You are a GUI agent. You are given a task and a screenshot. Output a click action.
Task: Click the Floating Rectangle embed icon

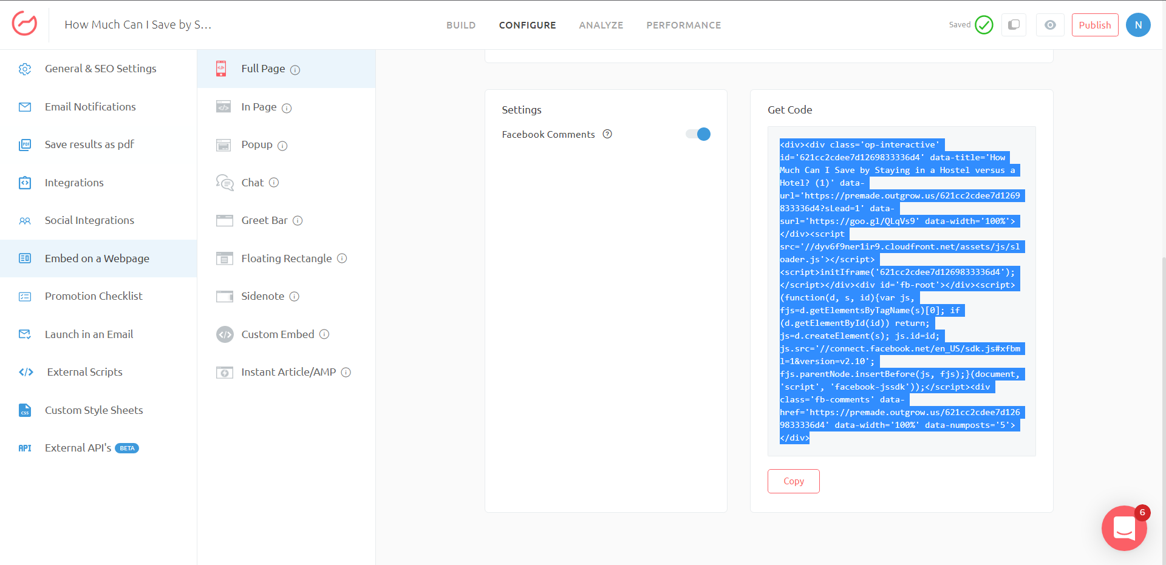click(x=225, y=259)
